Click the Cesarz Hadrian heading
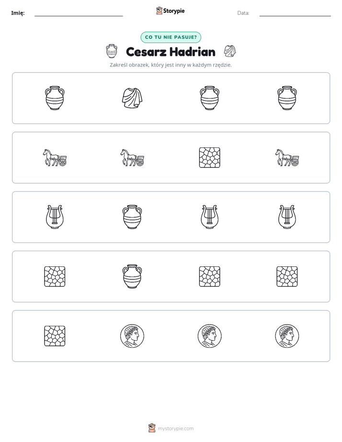 tap(171, 52)
